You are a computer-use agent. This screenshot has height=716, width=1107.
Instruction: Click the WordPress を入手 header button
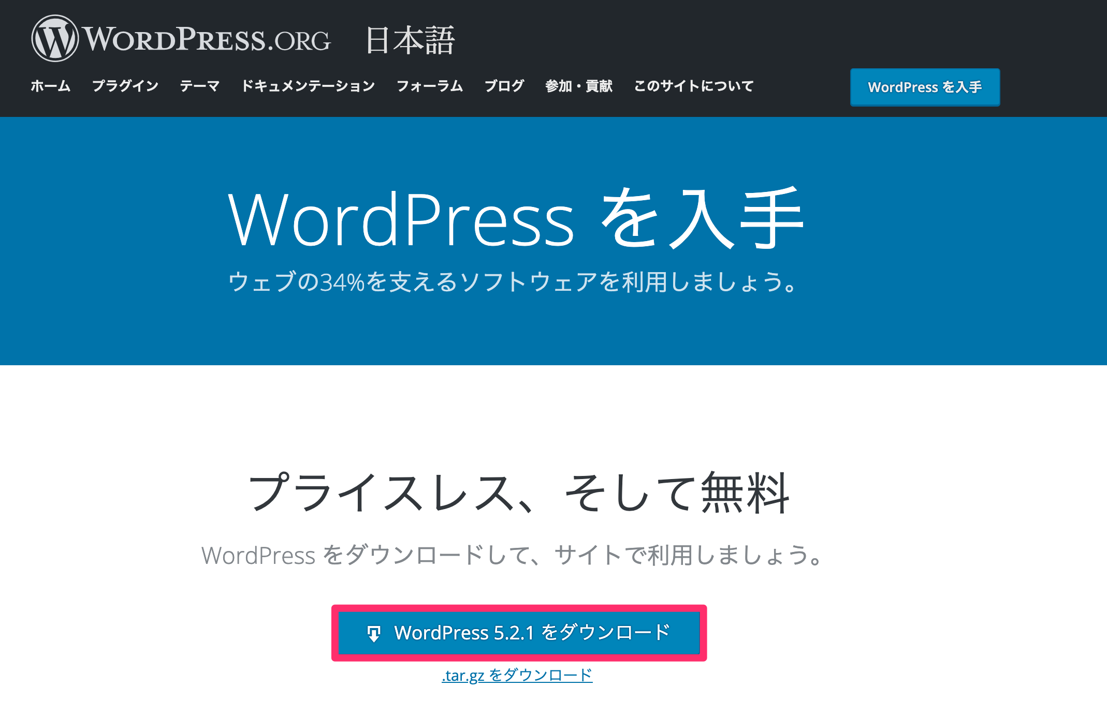(x=925, y=87)
